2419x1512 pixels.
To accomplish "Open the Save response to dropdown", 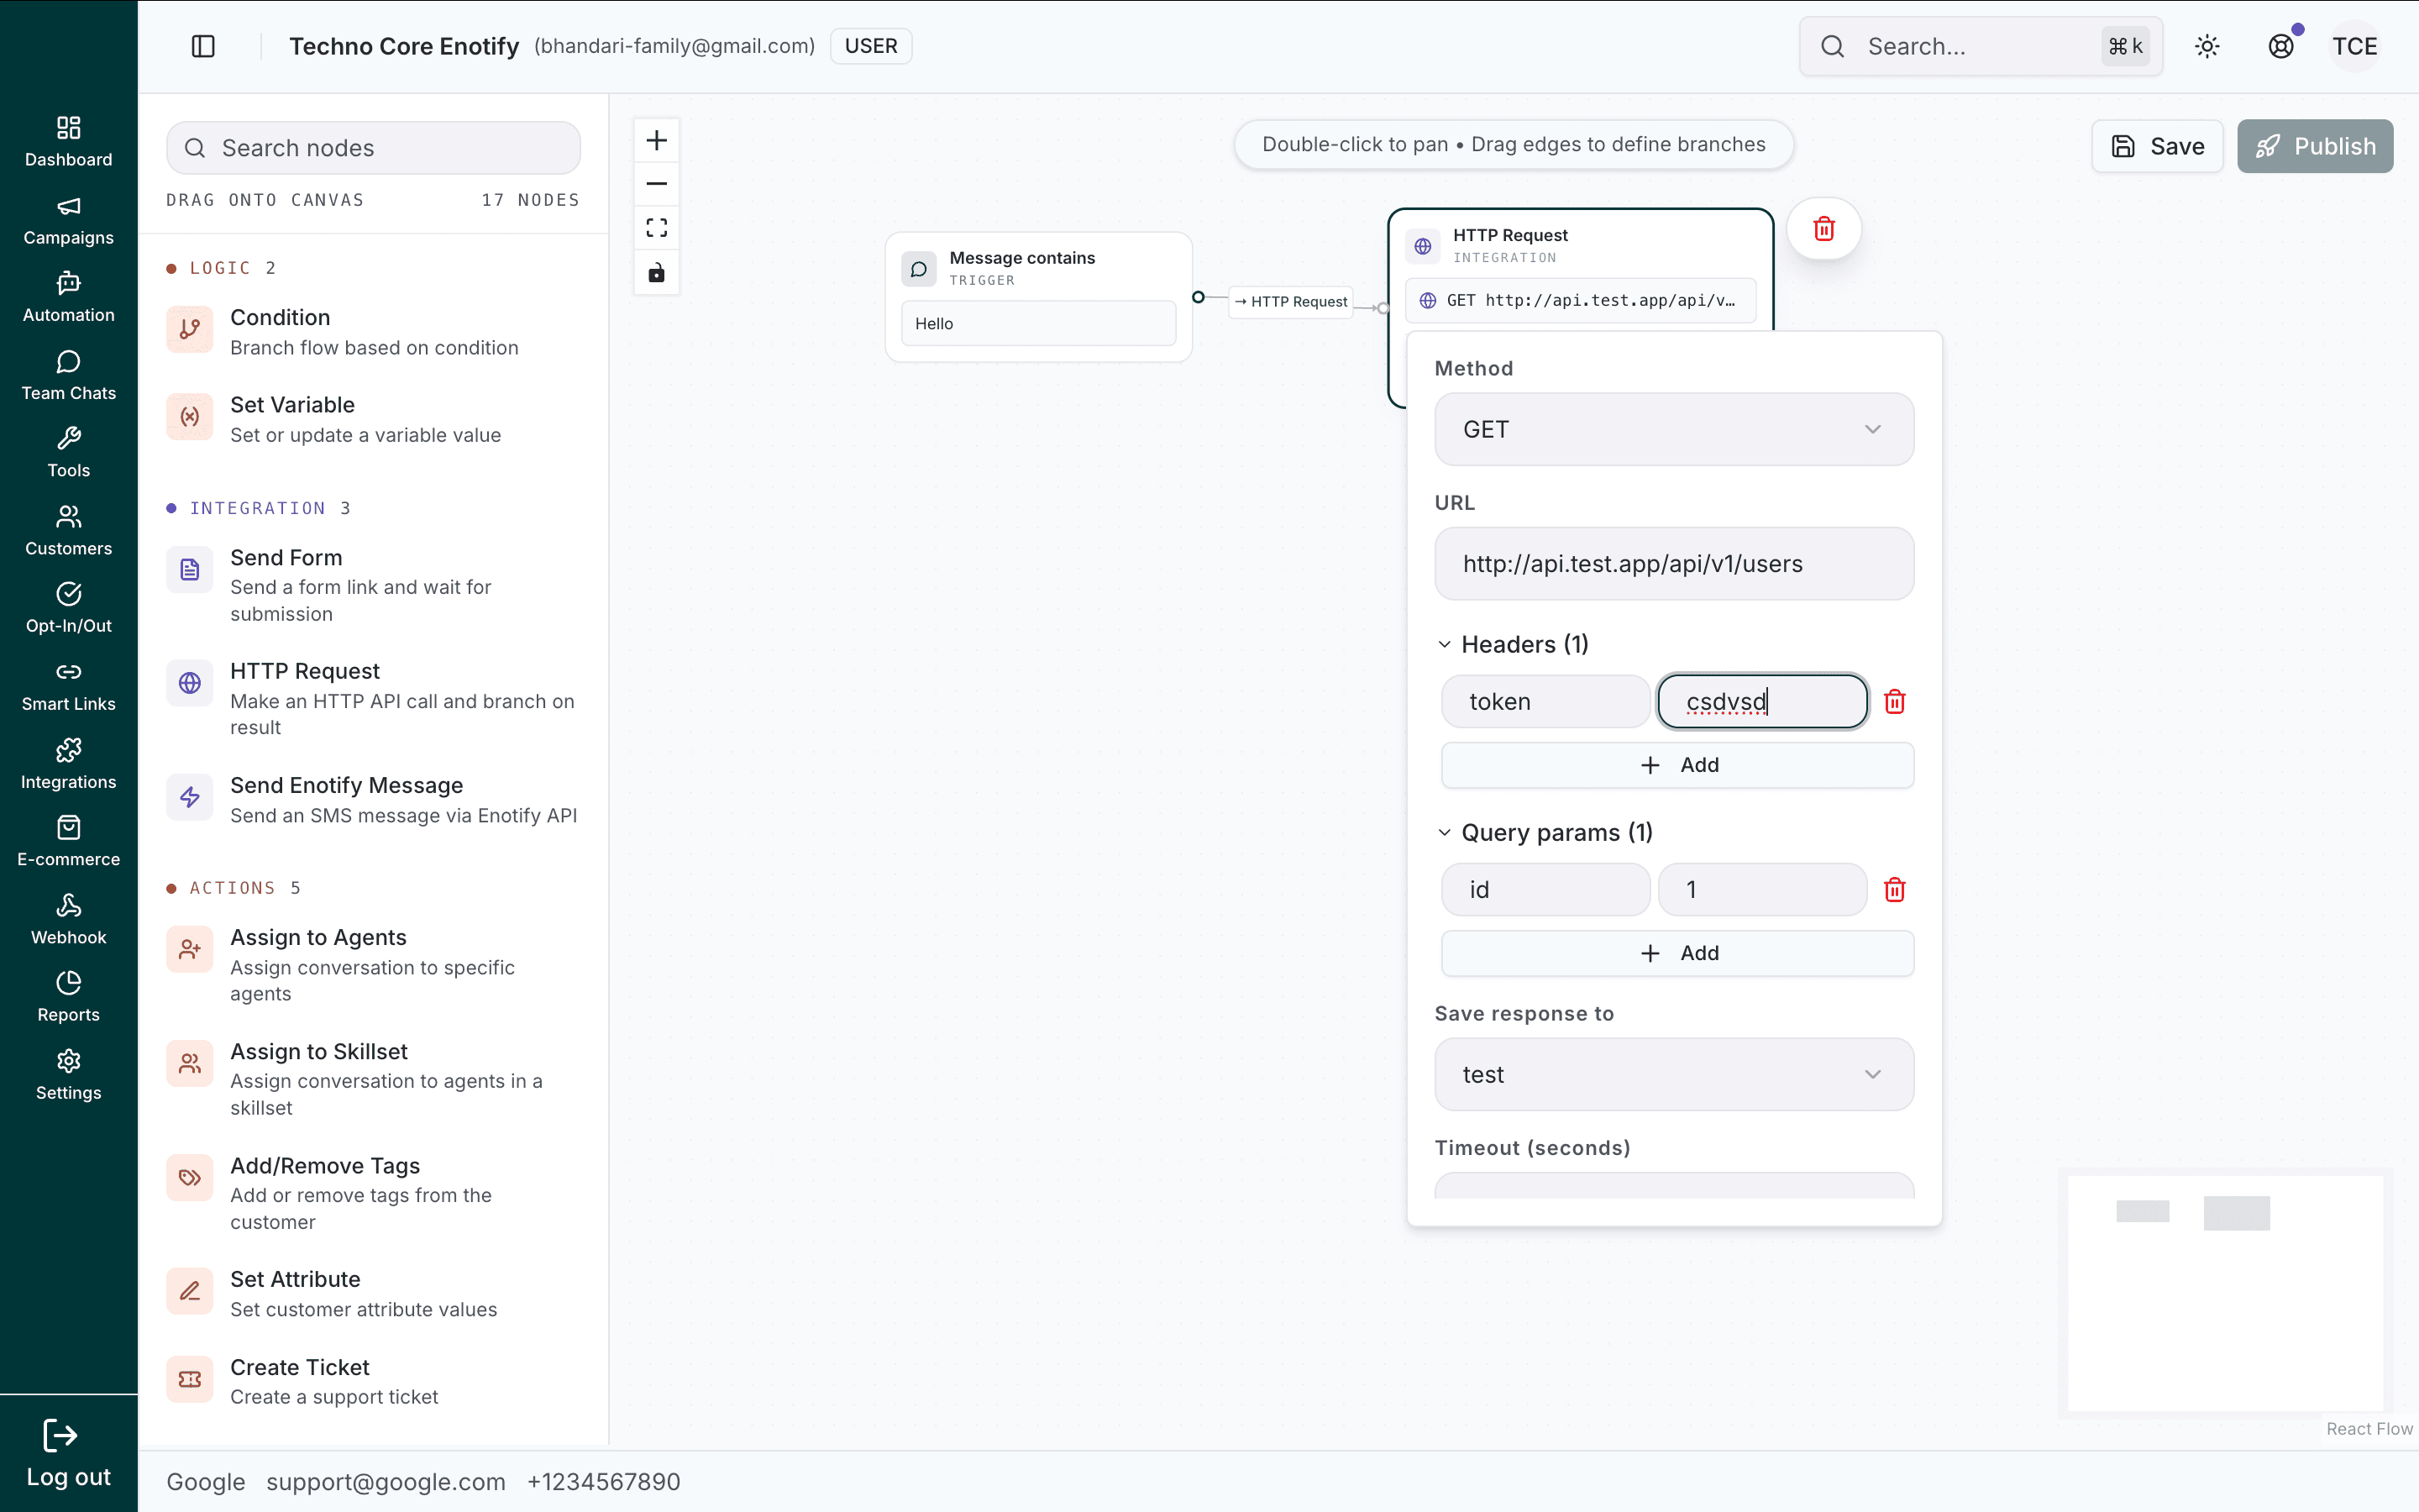I will (1673, 1074).
